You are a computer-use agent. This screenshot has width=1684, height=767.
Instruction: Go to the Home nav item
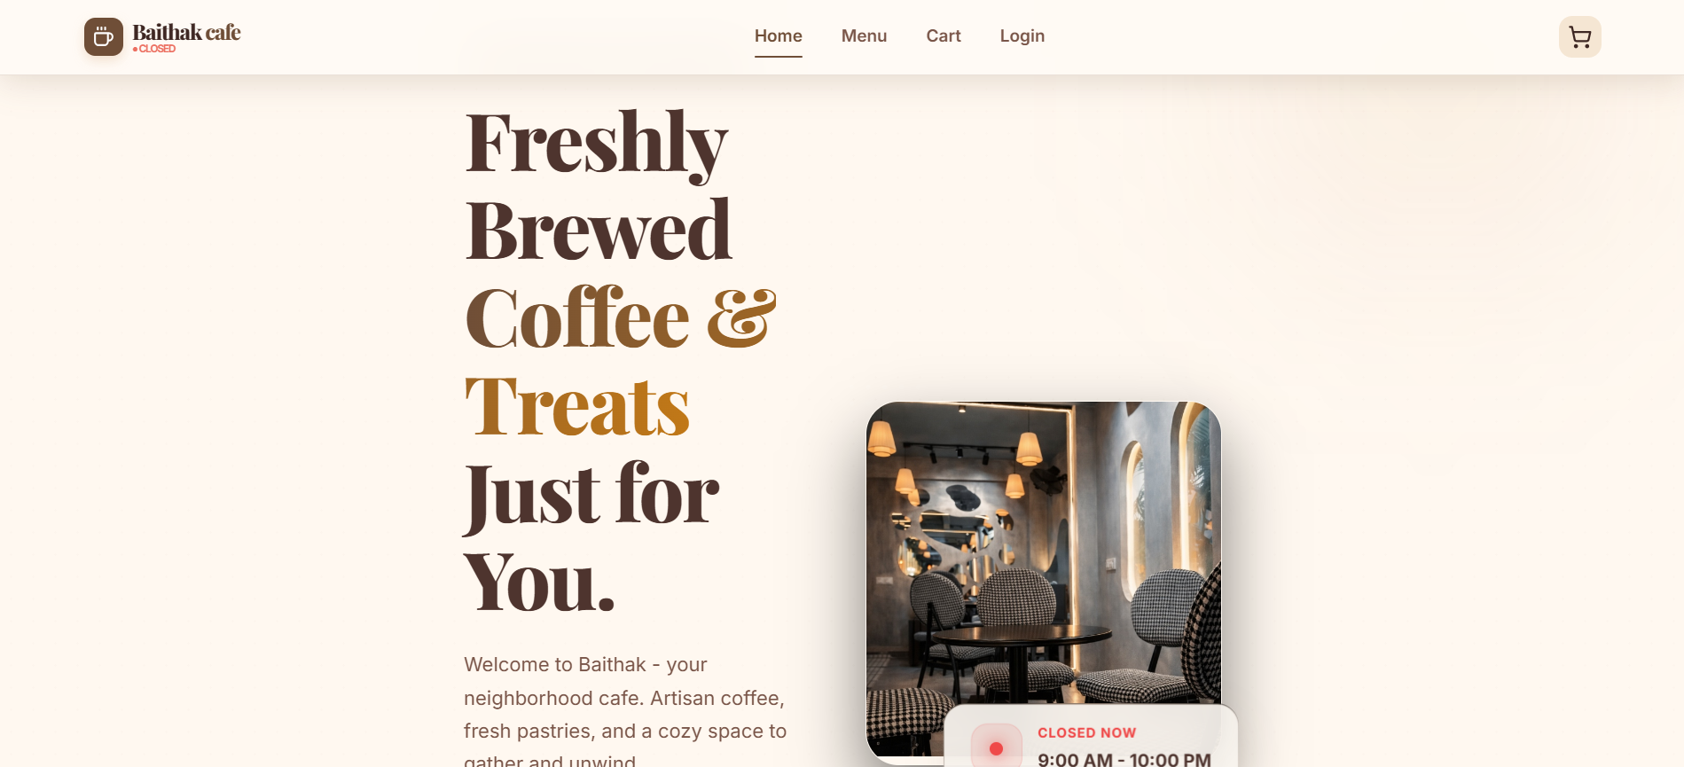[x=778, y=36]
